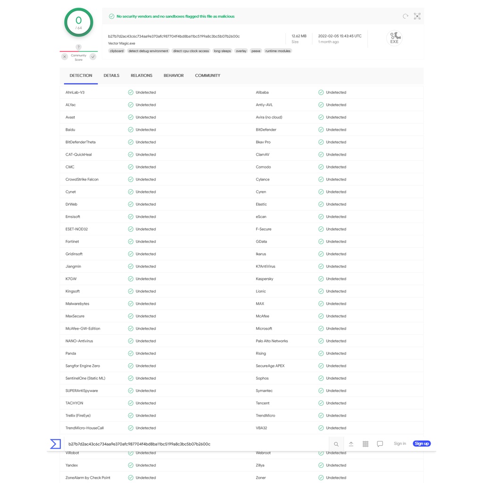Image resolution: width=483 pixels, height=483 pixels.
Task: Click the Microsoft vendor name
Action: [x=264, y=329]
